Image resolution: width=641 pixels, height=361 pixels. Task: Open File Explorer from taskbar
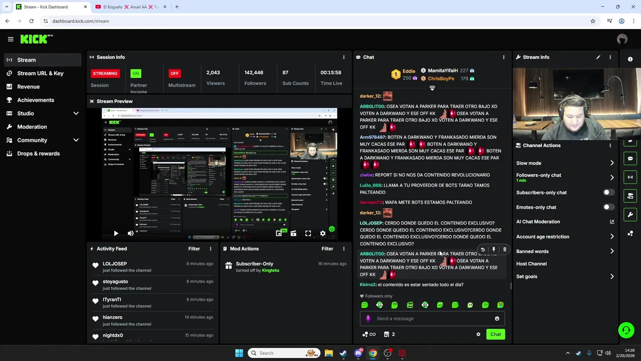pyautogui.click(x=329, y=353)
